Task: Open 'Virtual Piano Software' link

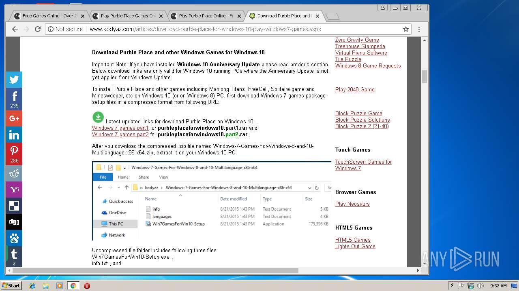Action: coord(361,53)
